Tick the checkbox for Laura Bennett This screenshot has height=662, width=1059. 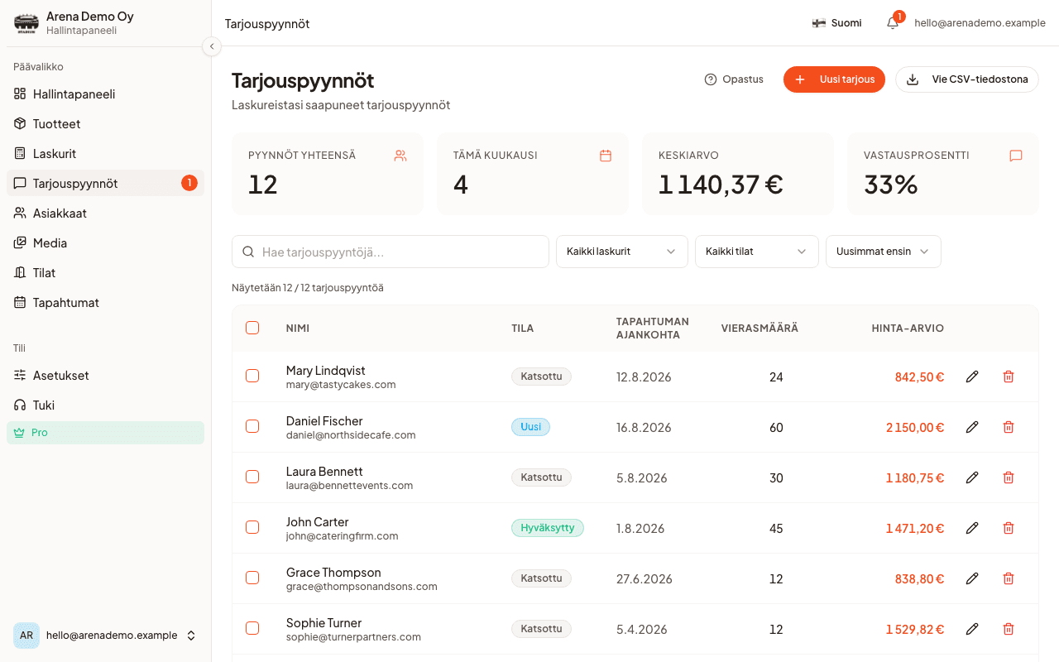click(x=252, y=477)
